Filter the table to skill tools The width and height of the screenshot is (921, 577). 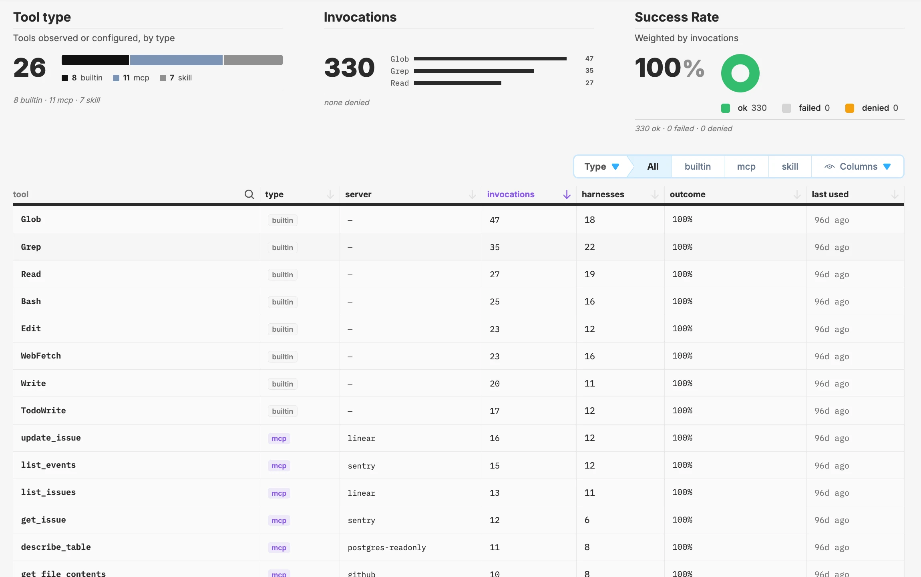tap(790, 166)
